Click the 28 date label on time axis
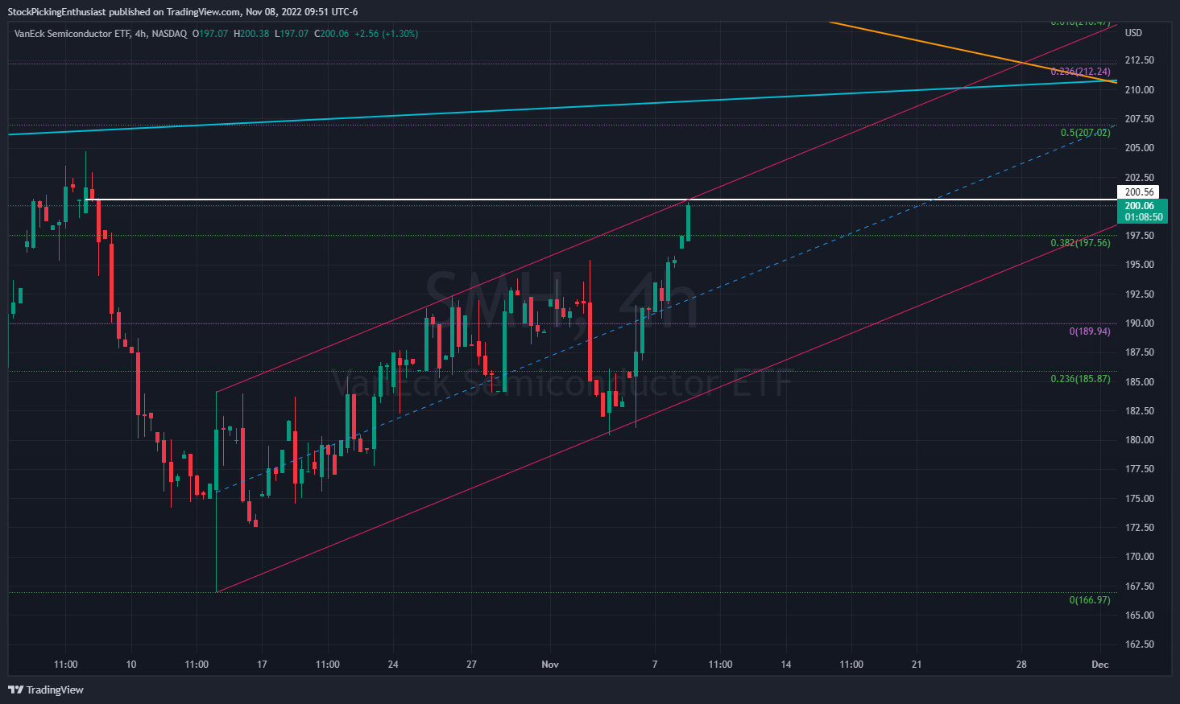The width and height of the screenshot is (1180, 704). point(1021,665)
